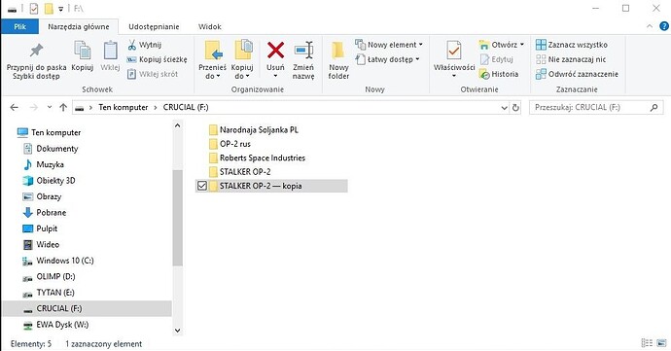Switch to the Widok ribbon tab
Screen dimensions: 671x351
pos(210,26)
